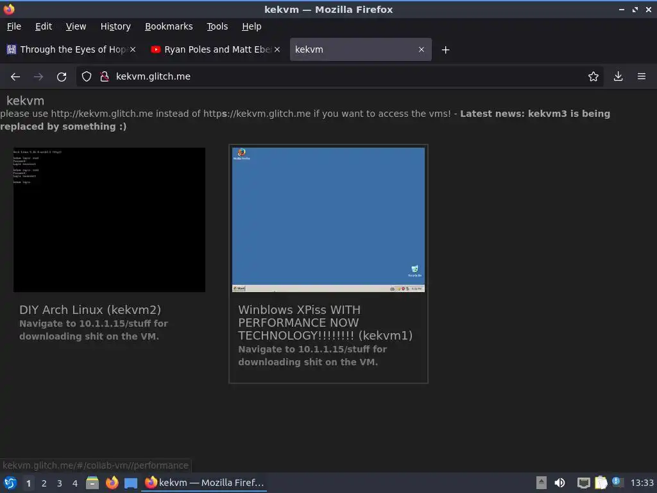The height and width of the screenshot is (493, 657).
Task: Focus the address bar showing kekvm.glitch.me
Action: 339,76
